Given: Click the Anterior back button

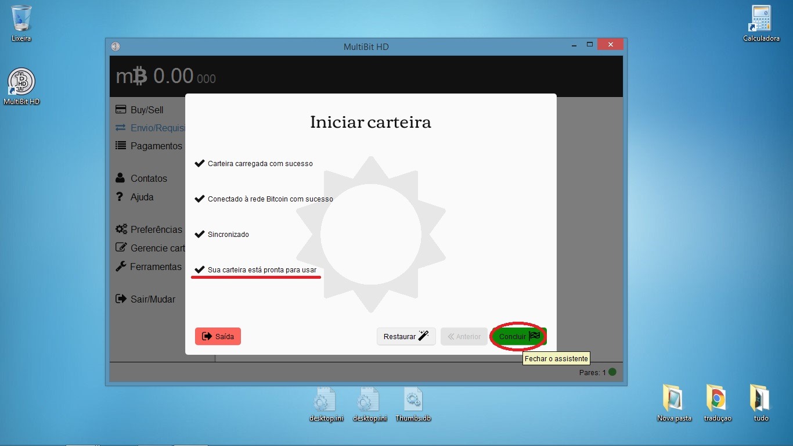Looking at the screenshot, I should pos(464,336).
